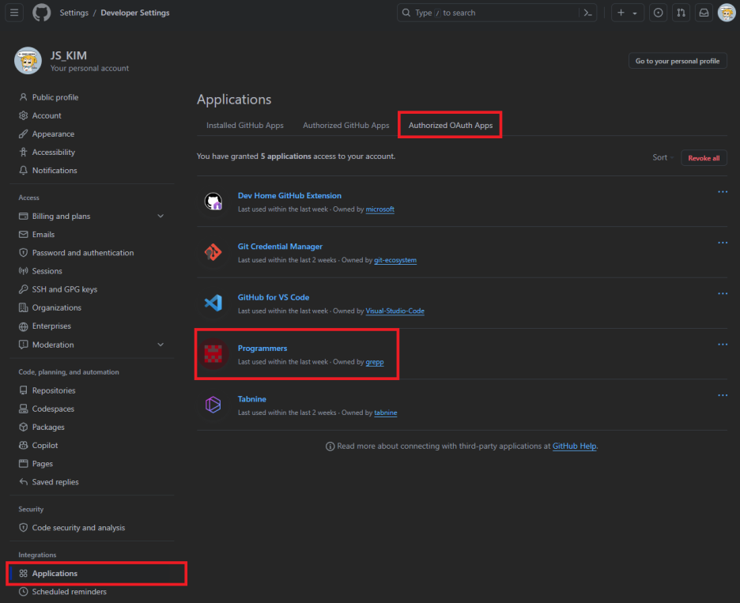Image resolution: width=740 pixels, height=603 pixels.
Task: Switch to Authorized GitHub Apps tab
Action: point(346,126)
